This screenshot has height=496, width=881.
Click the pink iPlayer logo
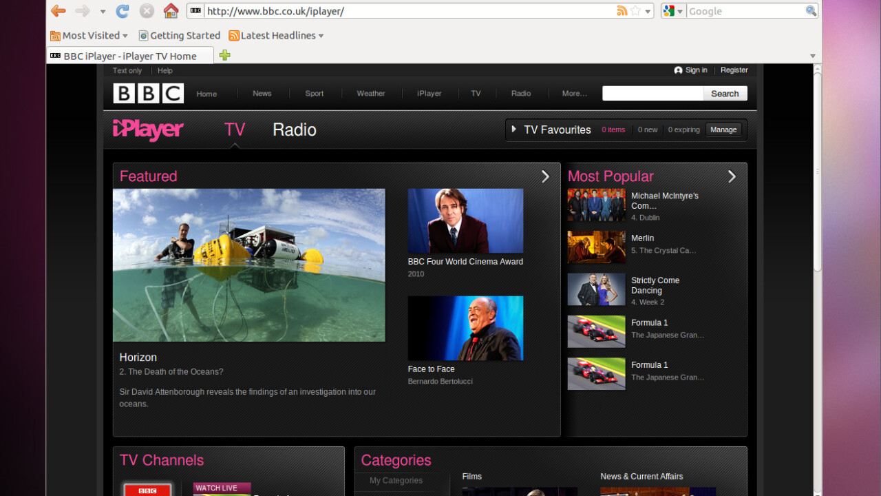point(148,130)
